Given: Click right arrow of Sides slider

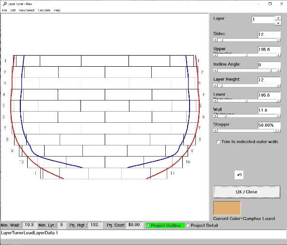Looking at the screenshot, I should click(278, 40).
